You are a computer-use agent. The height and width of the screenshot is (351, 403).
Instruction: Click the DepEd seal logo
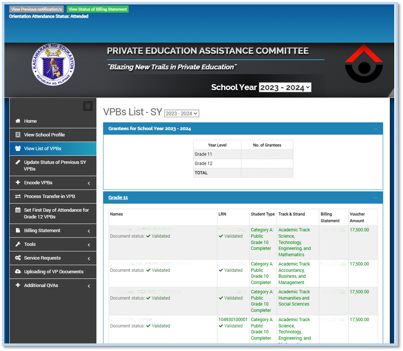53,64
